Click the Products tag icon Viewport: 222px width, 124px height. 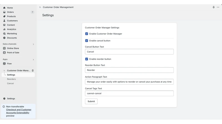(x=4, y=16)
